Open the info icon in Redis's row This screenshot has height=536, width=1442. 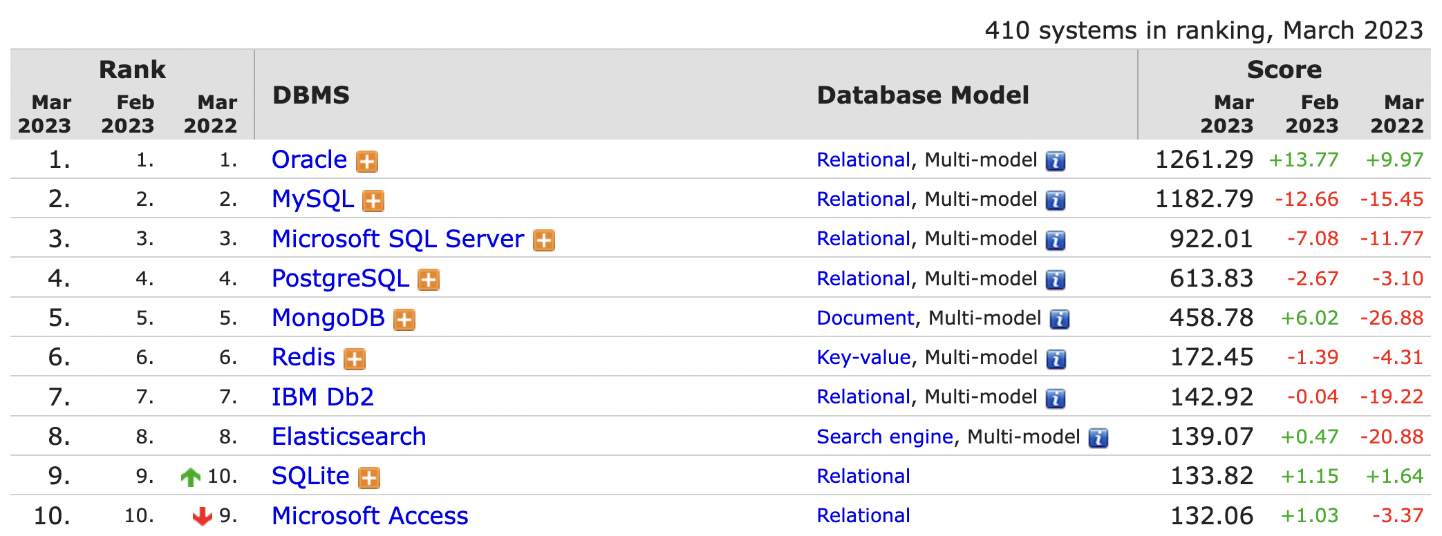click(x=1056, y=359)
